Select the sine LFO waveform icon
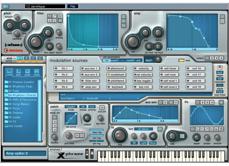229x166 pixels. point(193,129)
